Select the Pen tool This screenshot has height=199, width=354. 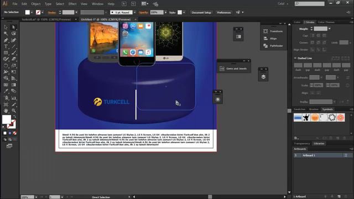tap(6, 40)
